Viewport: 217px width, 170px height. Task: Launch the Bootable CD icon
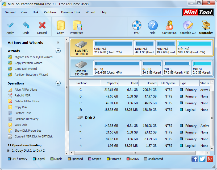point(188,25)
